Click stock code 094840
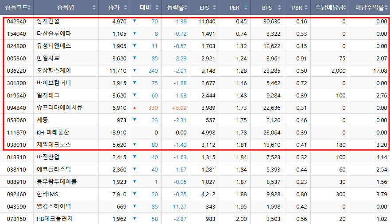The image size is (390, 224). pyautogui.click(x=16, y=108)
